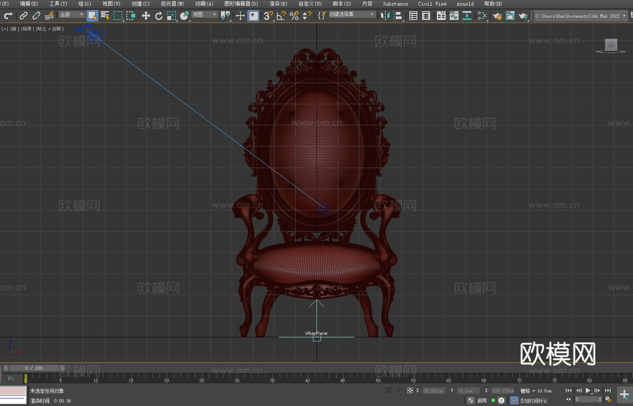Toggle 3D Snaps
633x406 pixels.
click(x=268, y=16)
